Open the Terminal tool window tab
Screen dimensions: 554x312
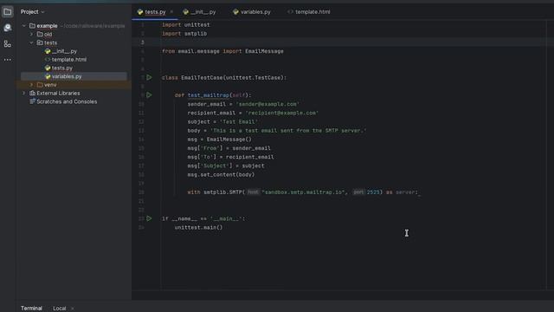tap(31, 309)
